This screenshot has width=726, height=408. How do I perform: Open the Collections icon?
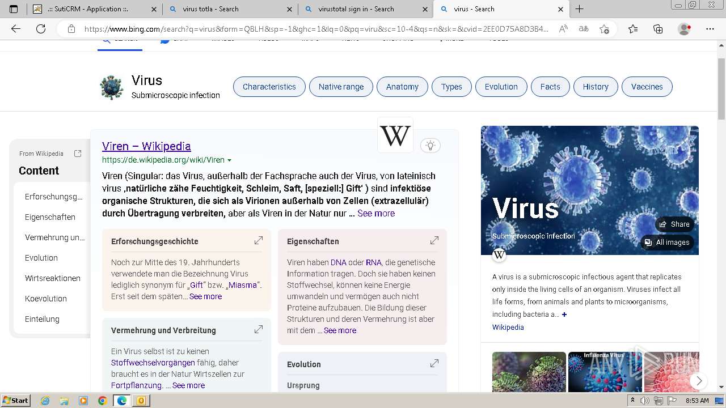click(658, 29)
